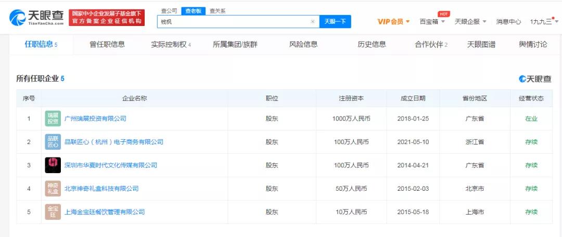Image resolution: width=562 pixels, height=237 pixels.
Task: Open the 风险信息 tab
Action: 303,45
